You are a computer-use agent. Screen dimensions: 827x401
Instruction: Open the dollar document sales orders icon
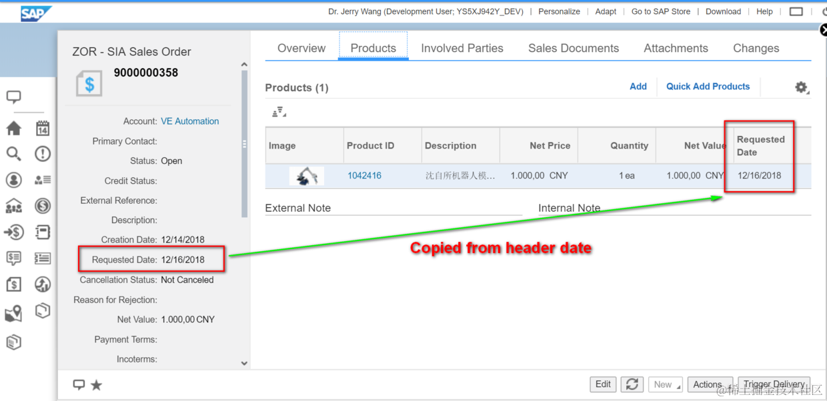(13, 284)
